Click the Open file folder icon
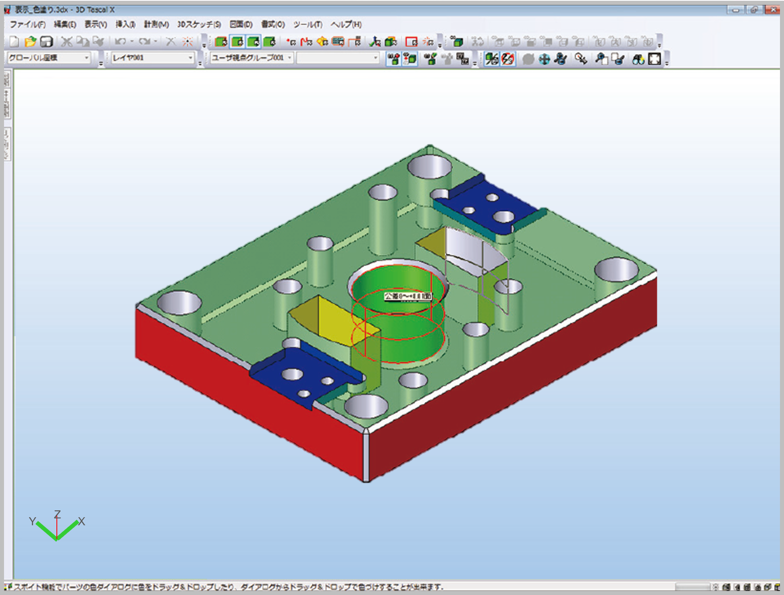Image resolution: width=784 pixels, height=595 pixels. click(x=30, y=42)
